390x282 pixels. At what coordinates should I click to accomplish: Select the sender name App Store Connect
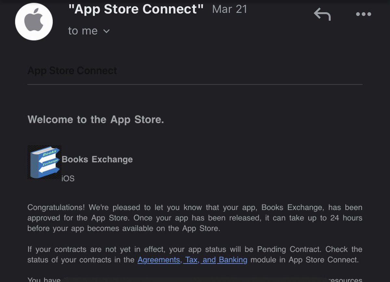coord(136,9)
